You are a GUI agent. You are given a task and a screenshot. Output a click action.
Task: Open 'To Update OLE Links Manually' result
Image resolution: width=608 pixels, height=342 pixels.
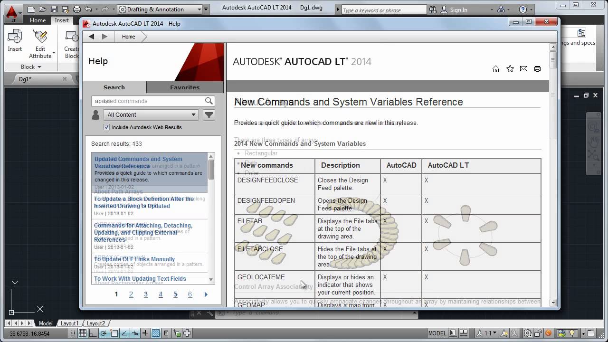(134, 259)
